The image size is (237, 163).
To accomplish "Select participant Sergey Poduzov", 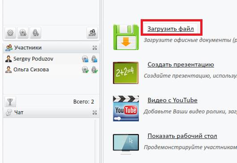I will click(51, 59).
